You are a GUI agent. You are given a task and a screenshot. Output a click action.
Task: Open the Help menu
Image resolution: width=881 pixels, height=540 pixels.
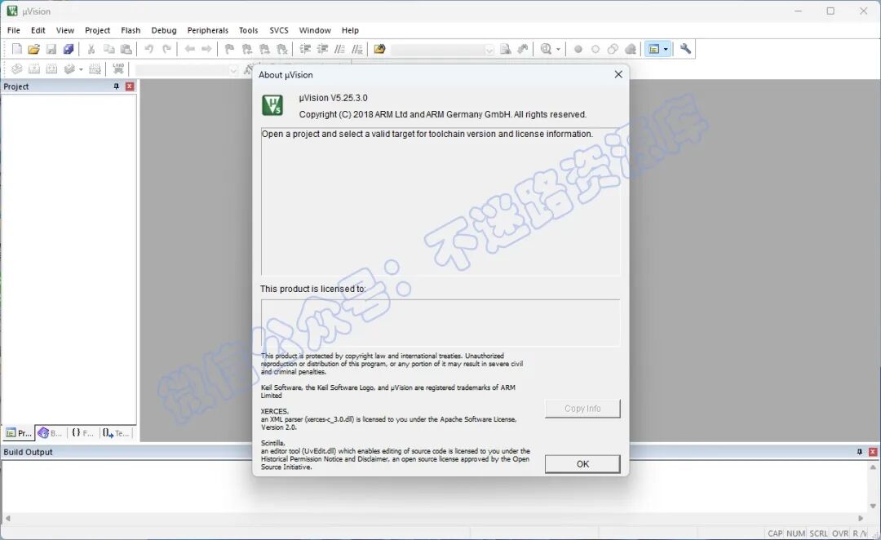tap(350, 30)
